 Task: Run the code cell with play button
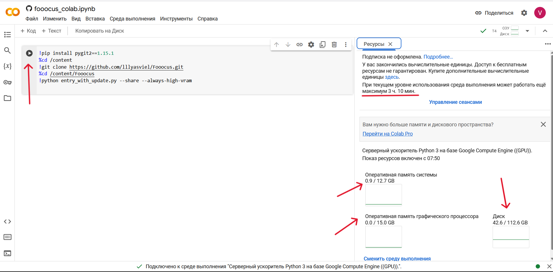29,53
